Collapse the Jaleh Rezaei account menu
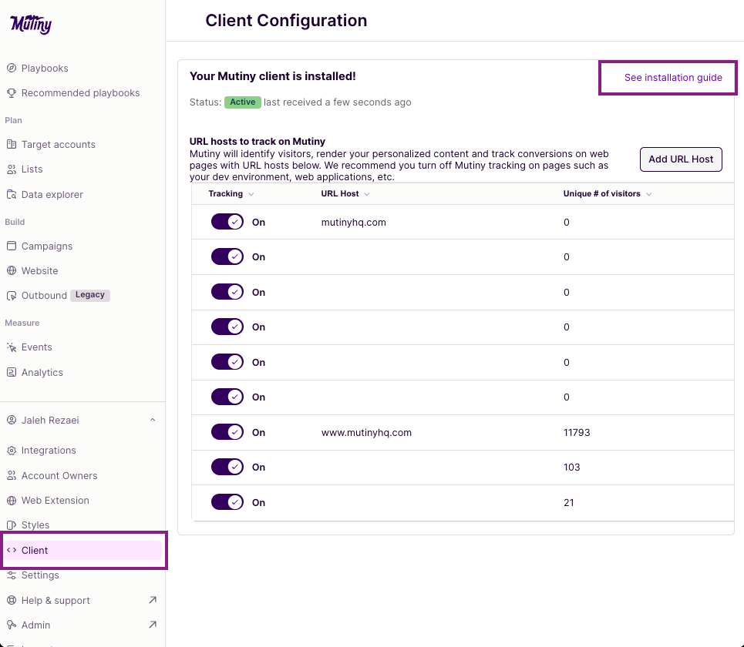 click(x=153, y=420)
